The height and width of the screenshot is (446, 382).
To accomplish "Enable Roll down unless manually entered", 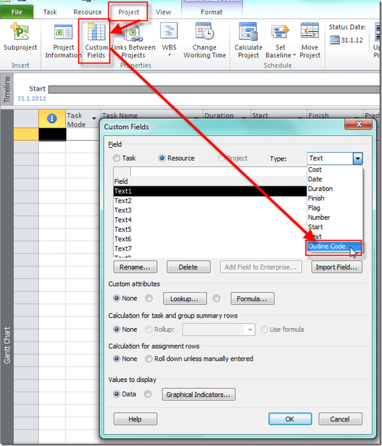I will pyautogui.click(x=149, y=359).
